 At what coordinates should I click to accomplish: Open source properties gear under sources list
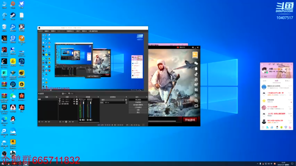(x=66, y=122)
